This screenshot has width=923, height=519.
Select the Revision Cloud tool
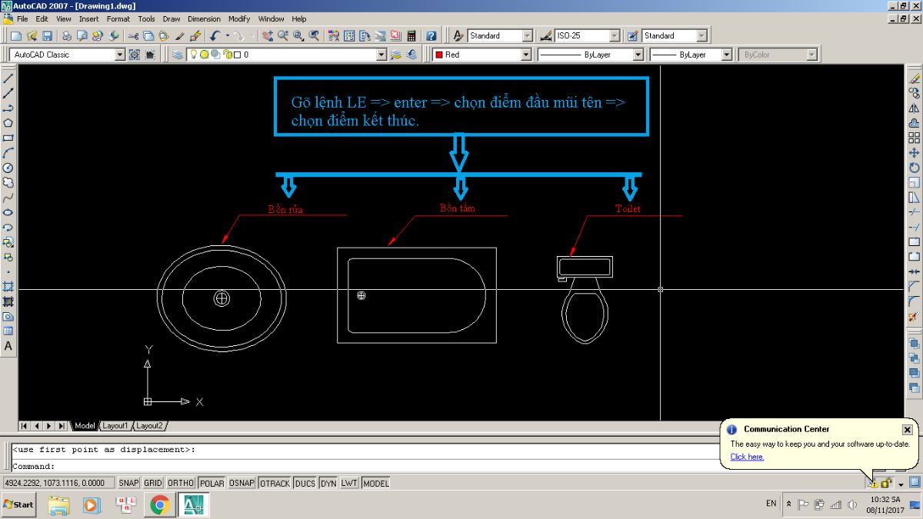(8, 182)
